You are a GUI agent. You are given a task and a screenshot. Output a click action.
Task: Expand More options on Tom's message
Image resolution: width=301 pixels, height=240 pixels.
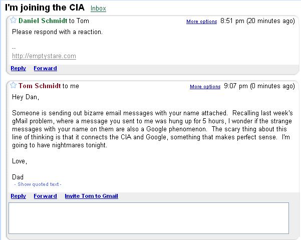coord(205,87)
